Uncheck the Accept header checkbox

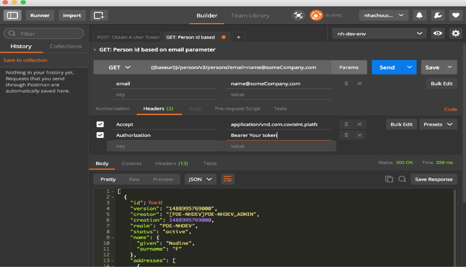(100, 124)
